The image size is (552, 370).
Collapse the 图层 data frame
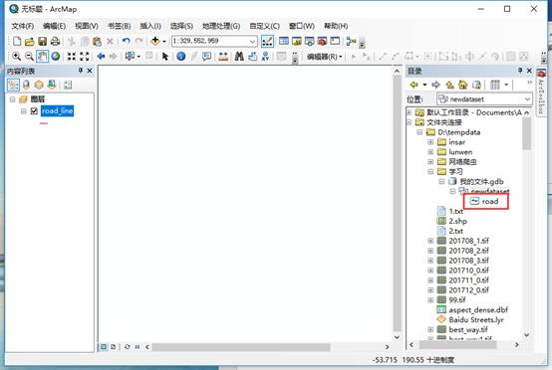pyautogui.click(x=13, y=99)
